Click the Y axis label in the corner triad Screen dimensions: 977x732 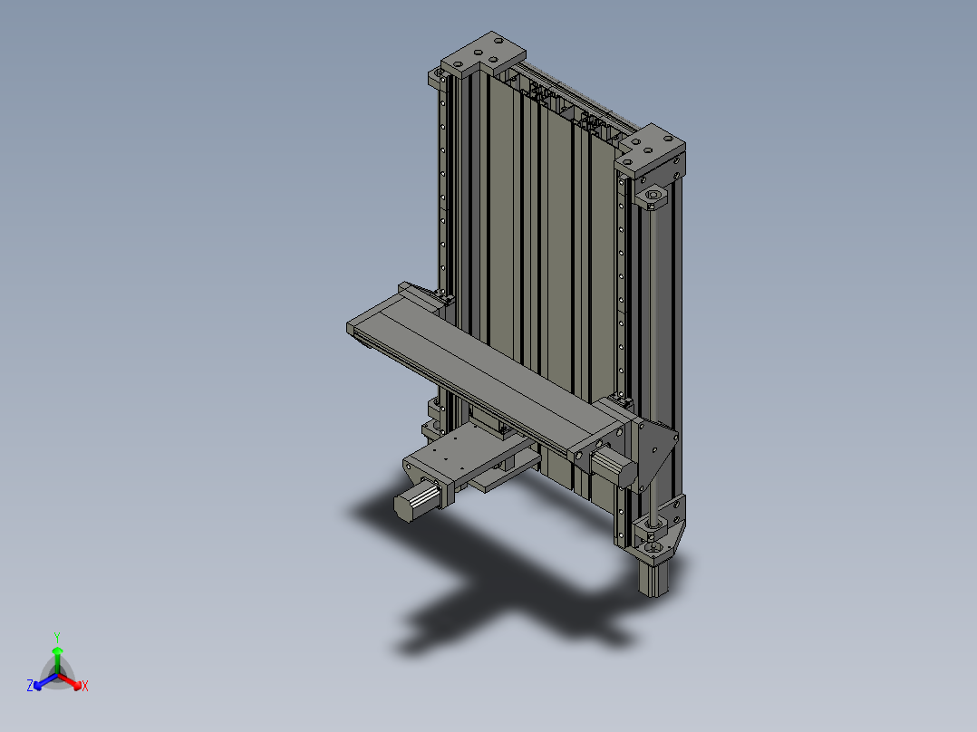(57, 635)
